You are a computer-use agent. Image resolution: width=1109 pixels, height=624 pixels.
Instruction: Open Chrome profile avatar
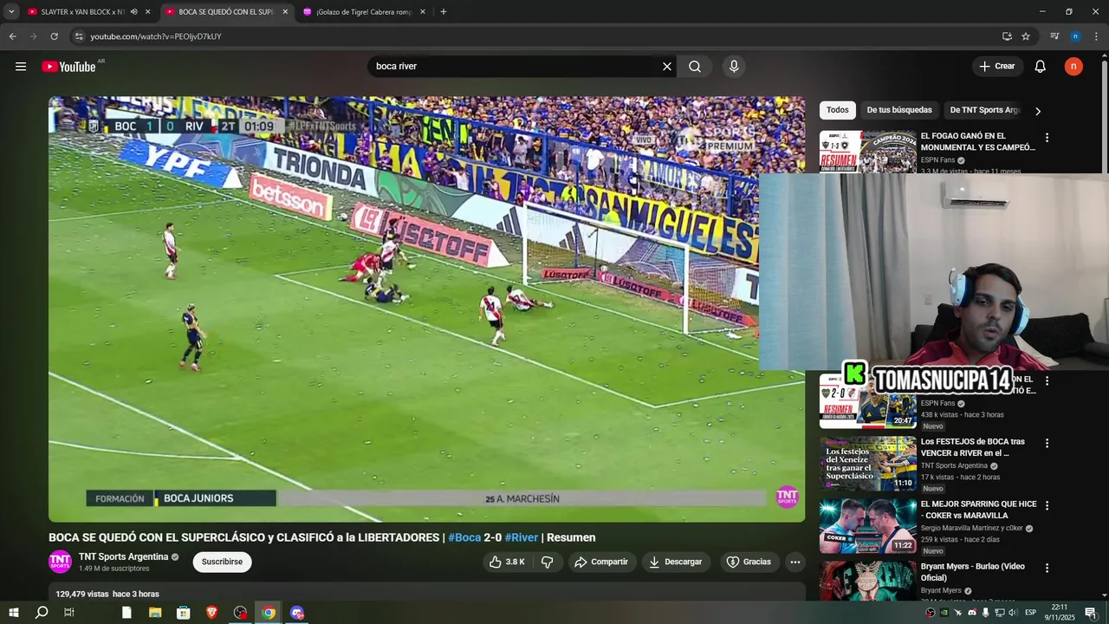click(x=1075, y=36)
